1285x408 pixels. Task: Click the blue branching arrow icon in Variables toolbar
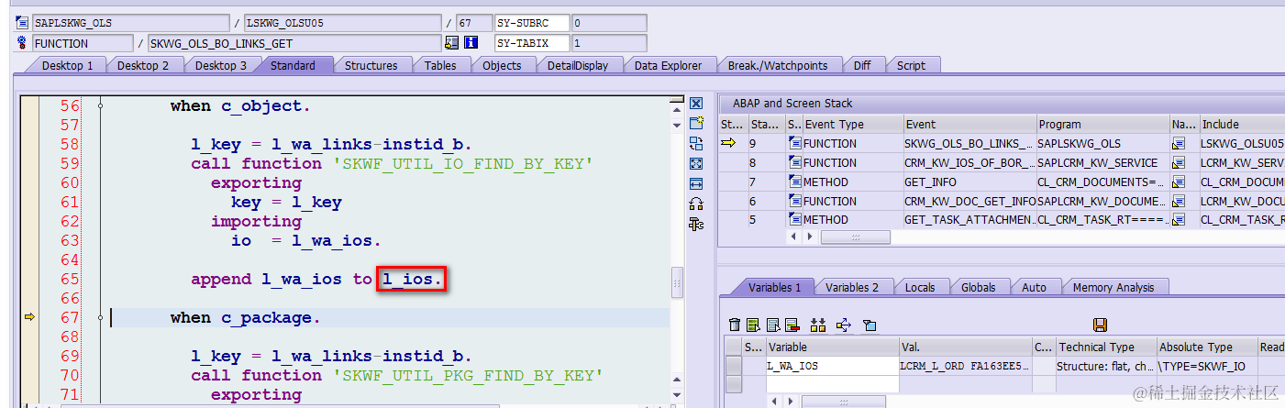pyautogui.click(x=844, y=325)
